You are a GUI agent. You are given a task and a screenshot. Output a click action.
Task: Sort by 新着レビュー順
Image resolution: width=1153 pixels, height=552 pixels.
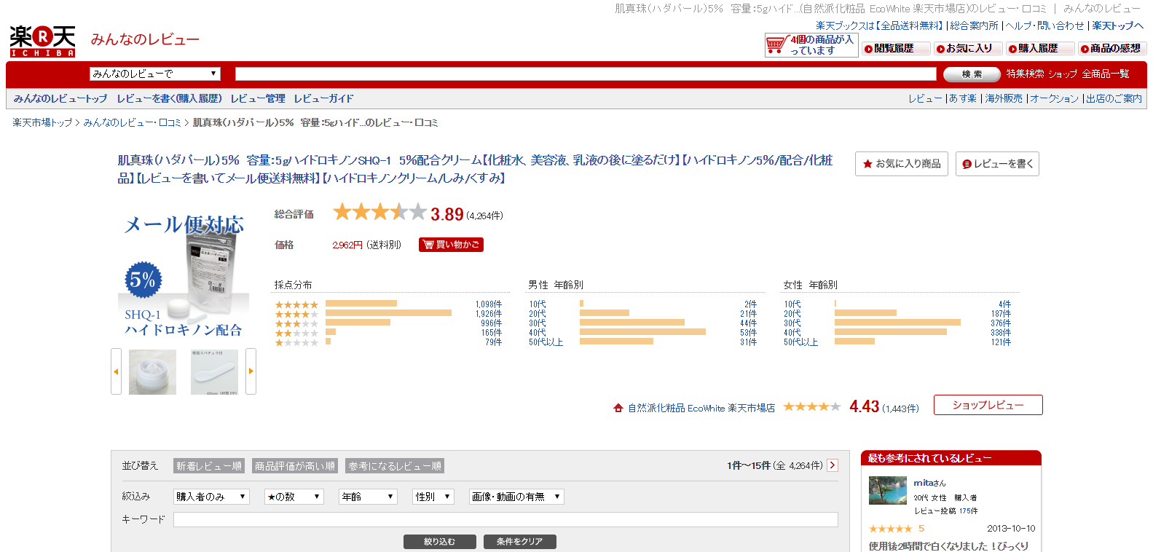click(x=209, y=466)
